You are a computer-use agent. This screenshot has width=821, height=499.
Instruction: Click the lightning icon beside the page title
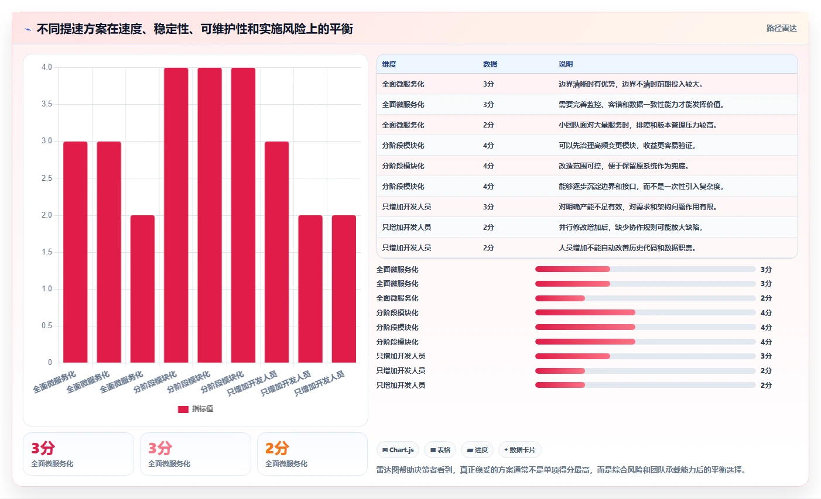[x=28, y=29]
